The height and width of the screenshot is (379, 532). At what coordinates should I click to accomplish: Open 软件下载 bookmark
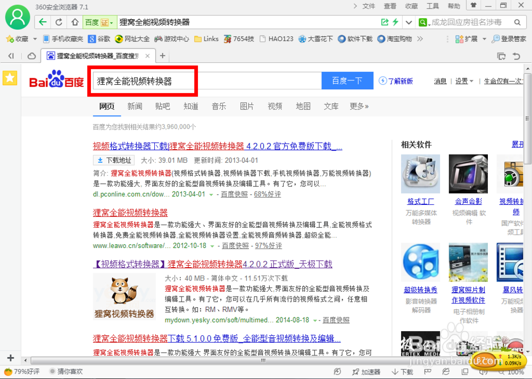coord(355,39)
